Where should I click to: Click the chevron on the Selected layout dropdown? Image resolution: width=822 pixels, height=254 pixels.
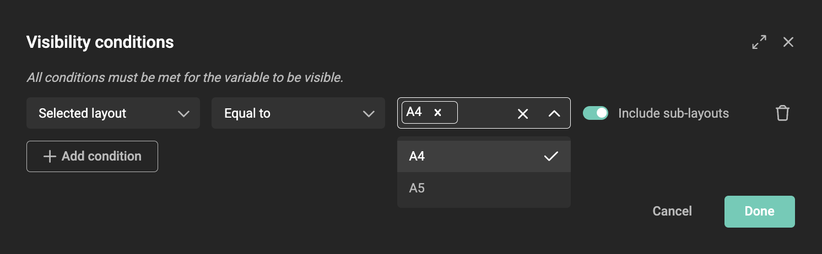pyautogui.click(x=183, y=114)
